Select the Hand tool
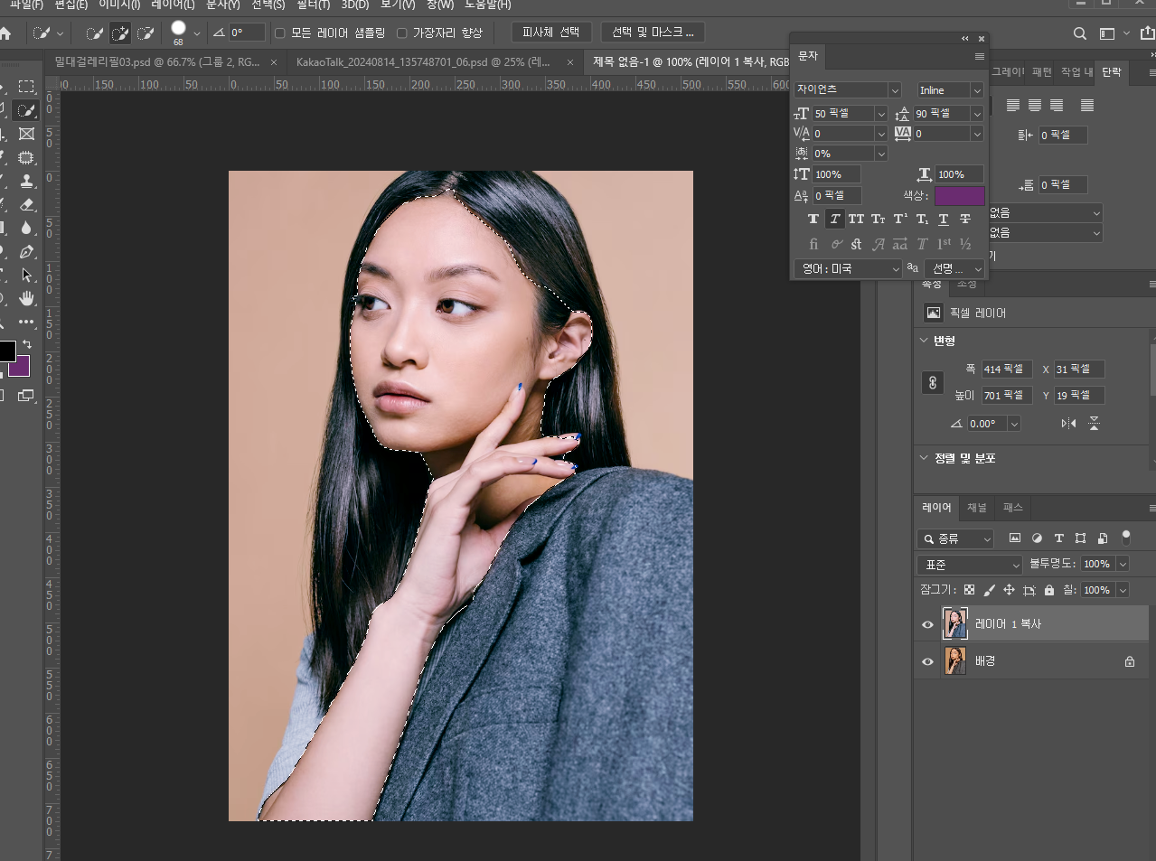 coord(27,298)
